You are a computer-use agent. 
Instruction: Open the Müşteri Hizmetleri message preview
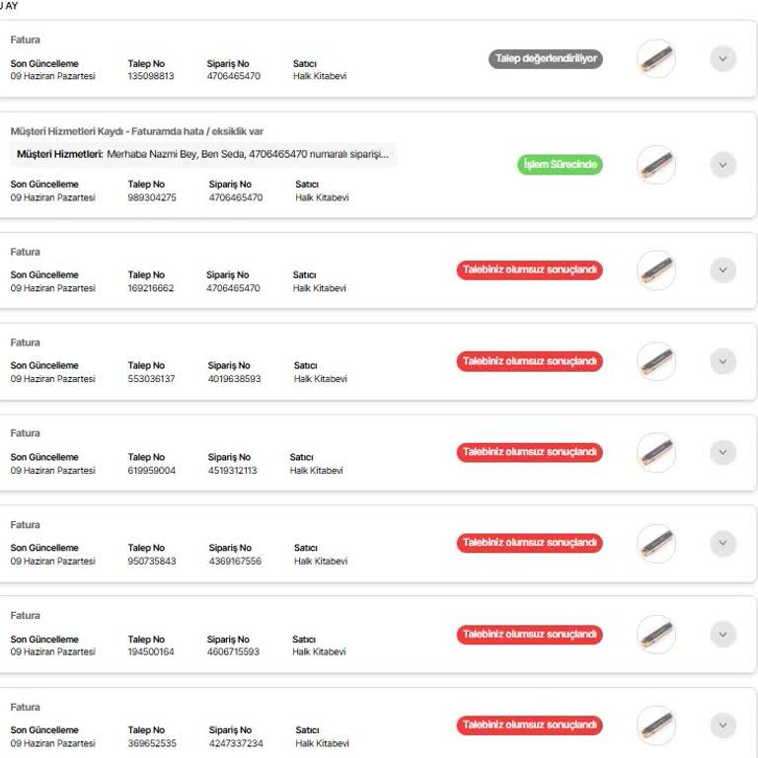click(x=203, y=154)
